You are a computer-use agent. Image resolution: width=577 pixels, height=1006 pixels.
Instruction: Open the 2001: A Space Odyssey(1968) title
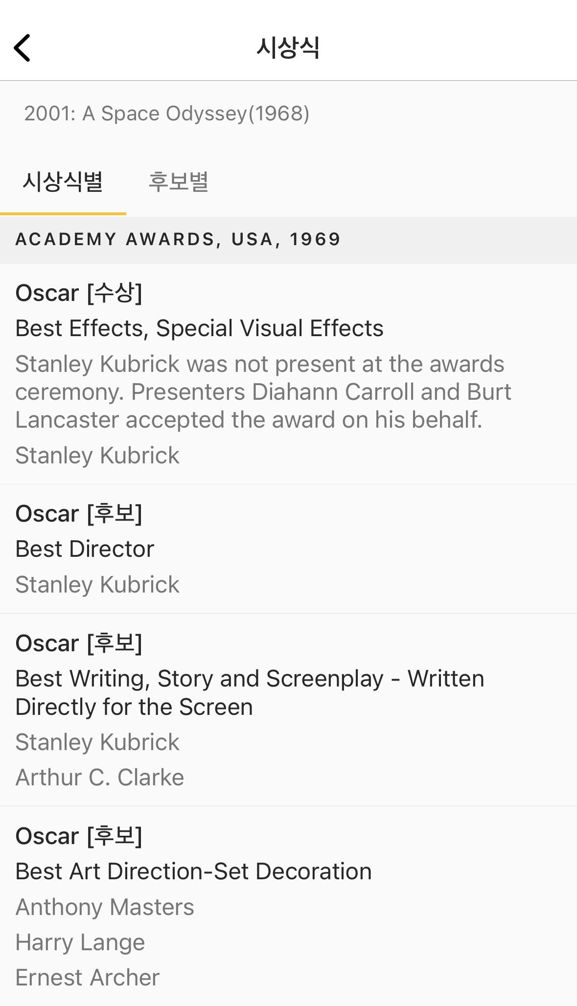tap(166, 114)
